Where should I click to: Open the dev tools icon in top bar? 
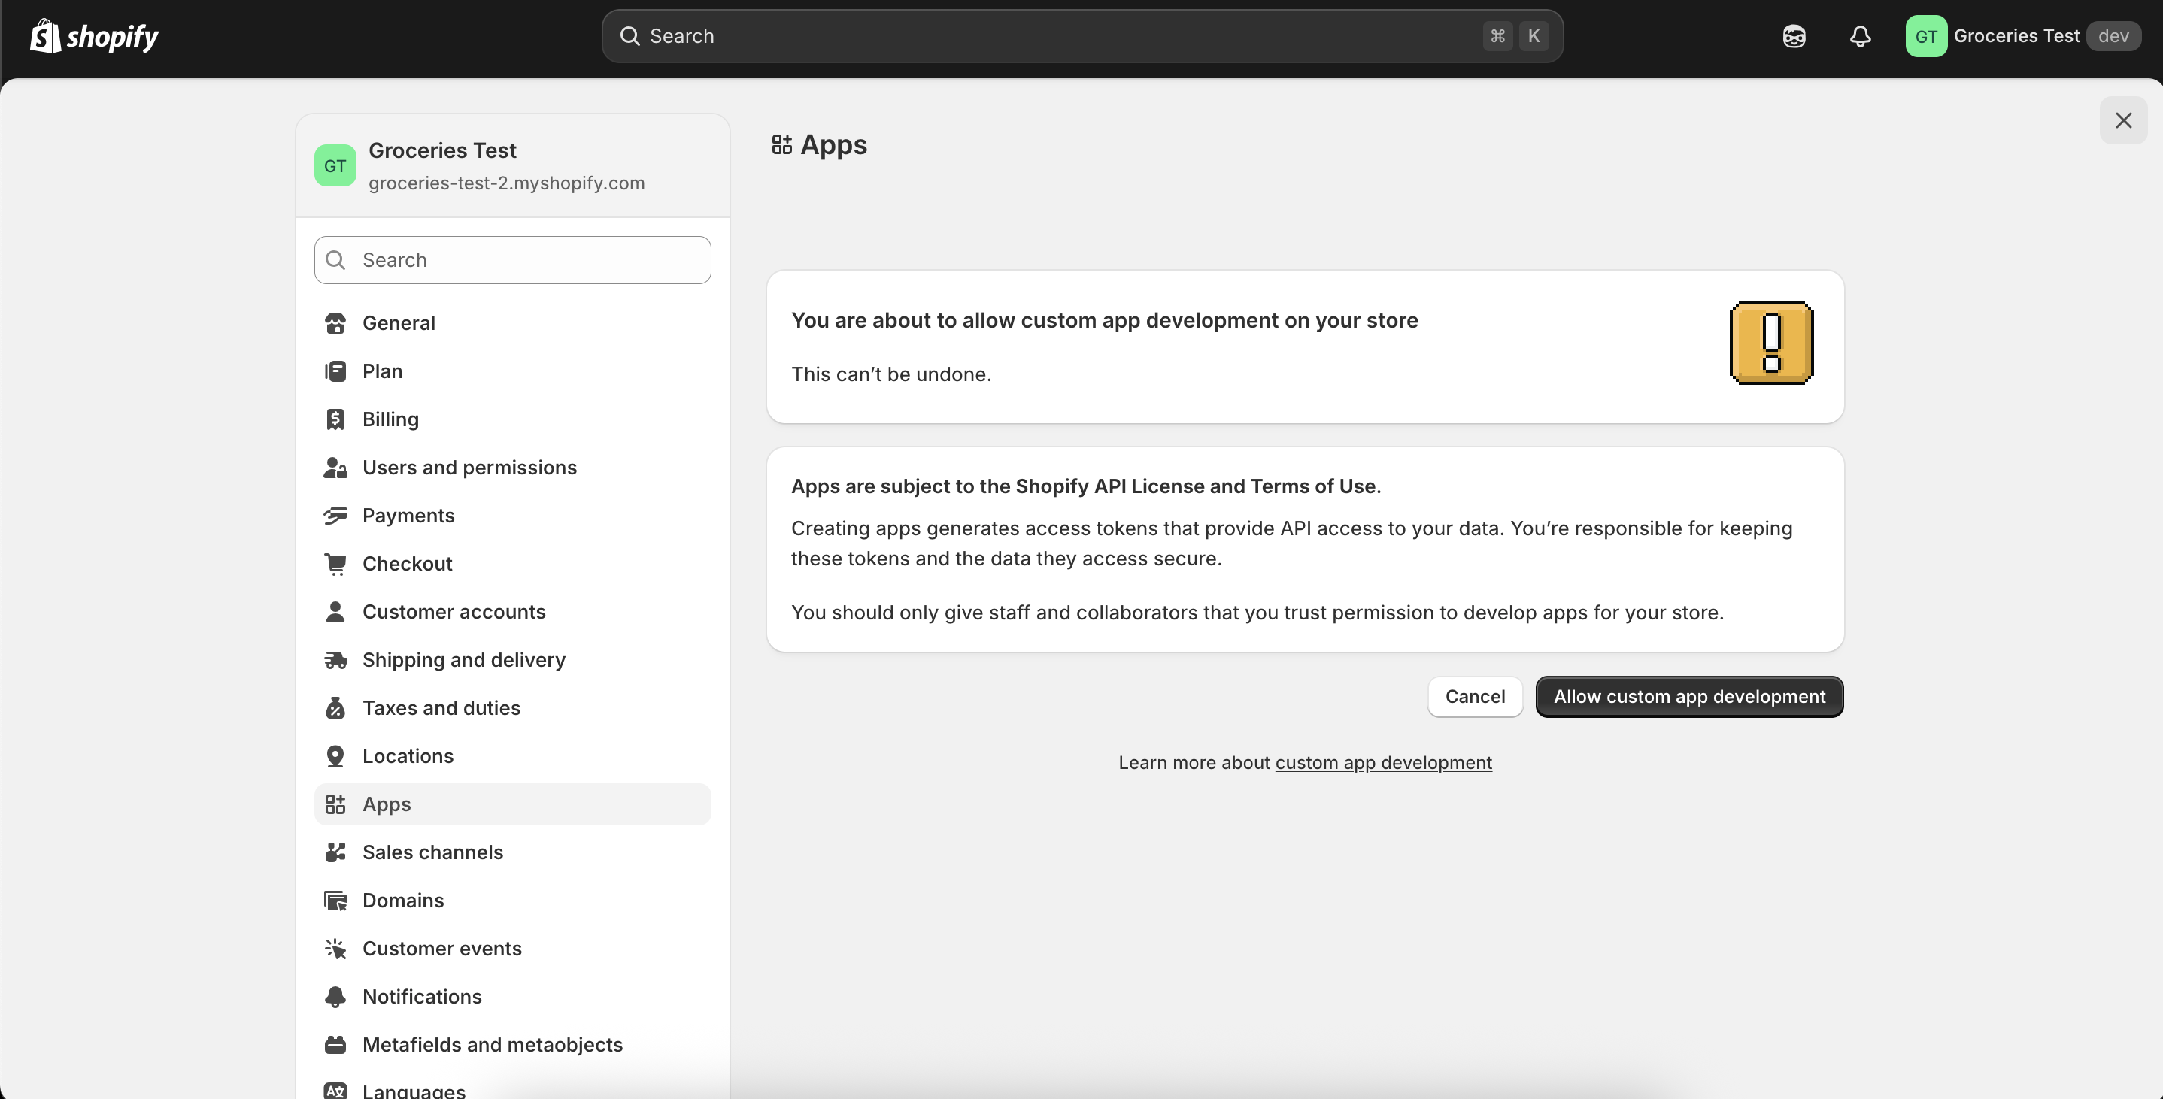(1794, 35)
